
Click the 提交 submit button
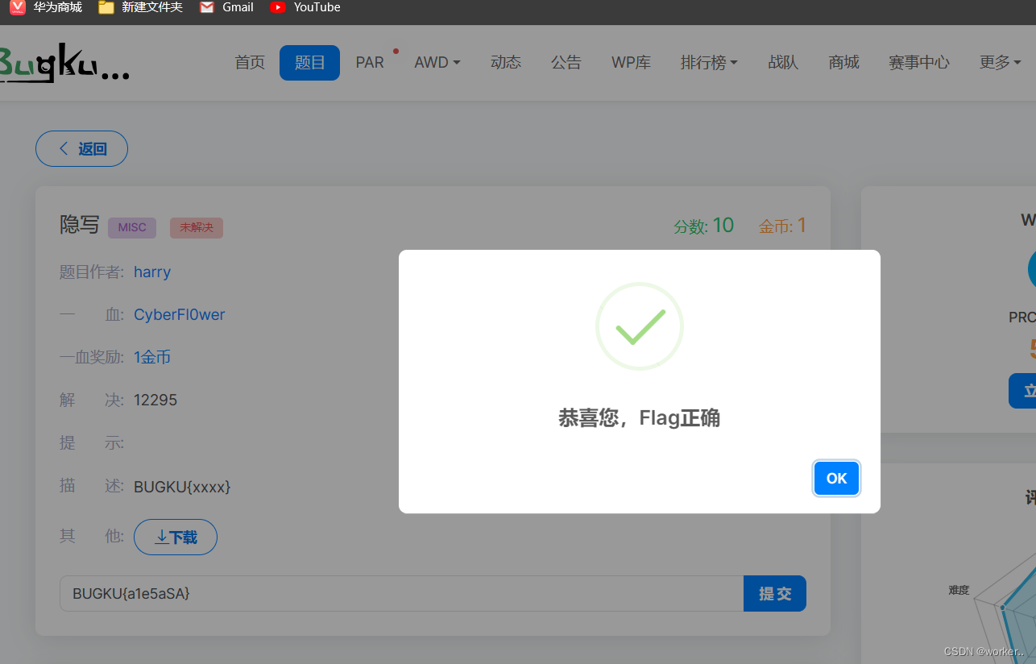click(x=775, y=594)
